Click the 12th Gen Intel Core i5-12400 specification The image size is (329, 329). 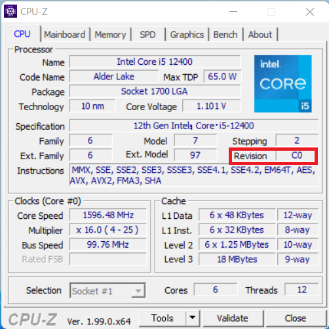(194, 126)
